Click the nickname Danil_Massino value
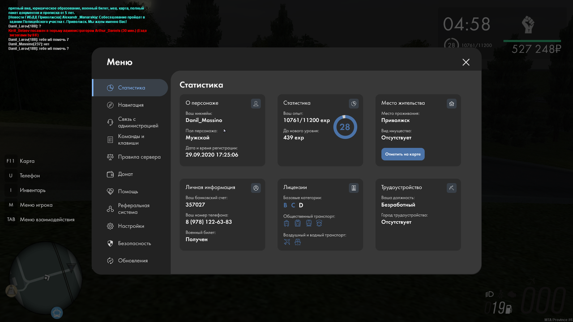573x322 pixels. pos(204,120)
